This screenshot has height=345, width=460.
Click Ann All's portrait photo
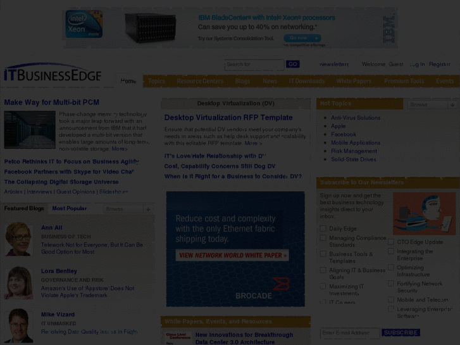[18, 239]
